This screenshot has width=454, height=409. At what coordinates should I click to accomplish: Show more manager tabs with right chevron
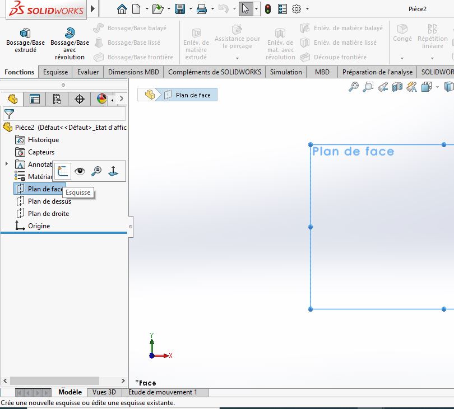pyautogui.click(x=122, y=98)
